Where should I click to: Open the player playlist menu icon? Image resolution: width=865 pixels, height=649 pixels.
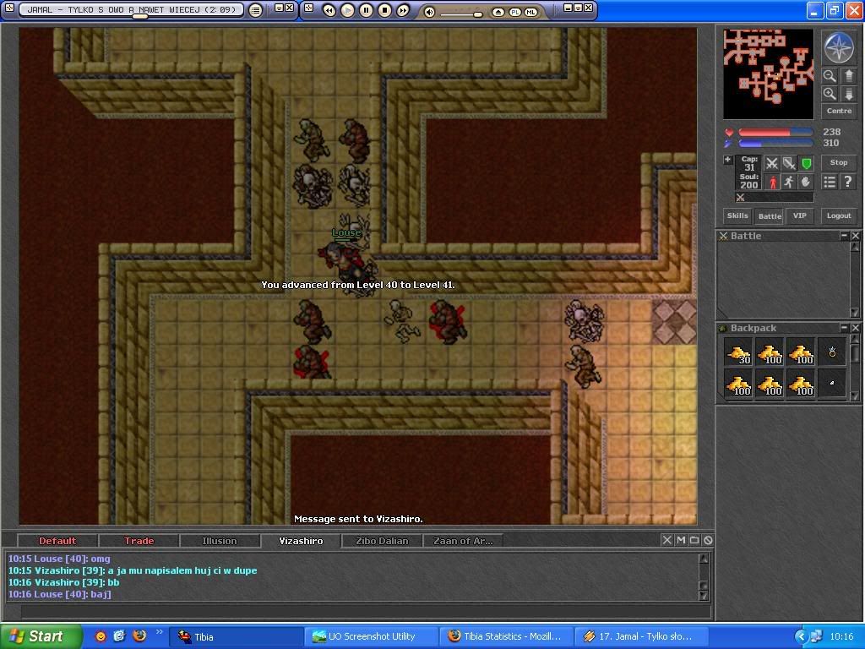tap(255, 10)
